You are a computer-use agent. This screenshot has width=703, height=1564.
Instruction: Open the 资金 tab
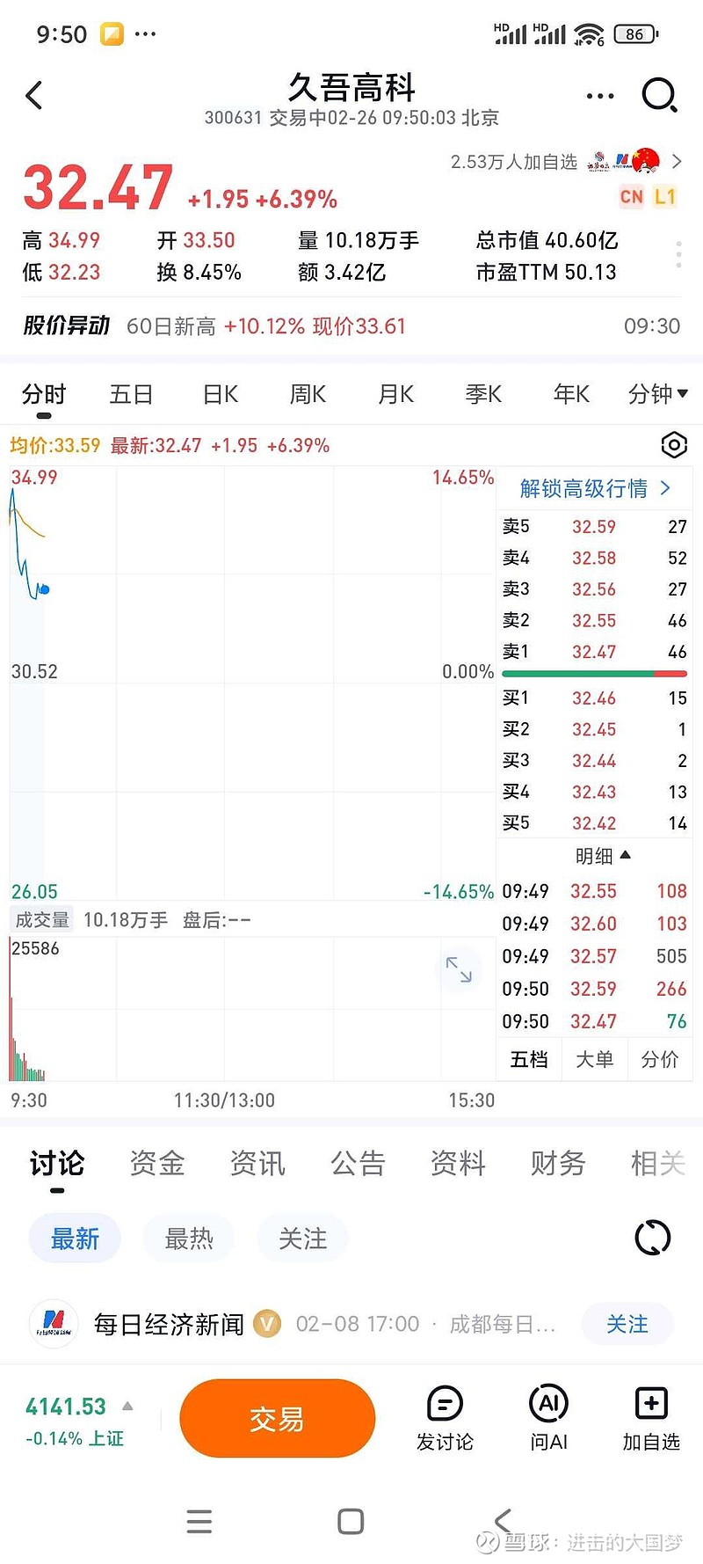pos(157,1164)
